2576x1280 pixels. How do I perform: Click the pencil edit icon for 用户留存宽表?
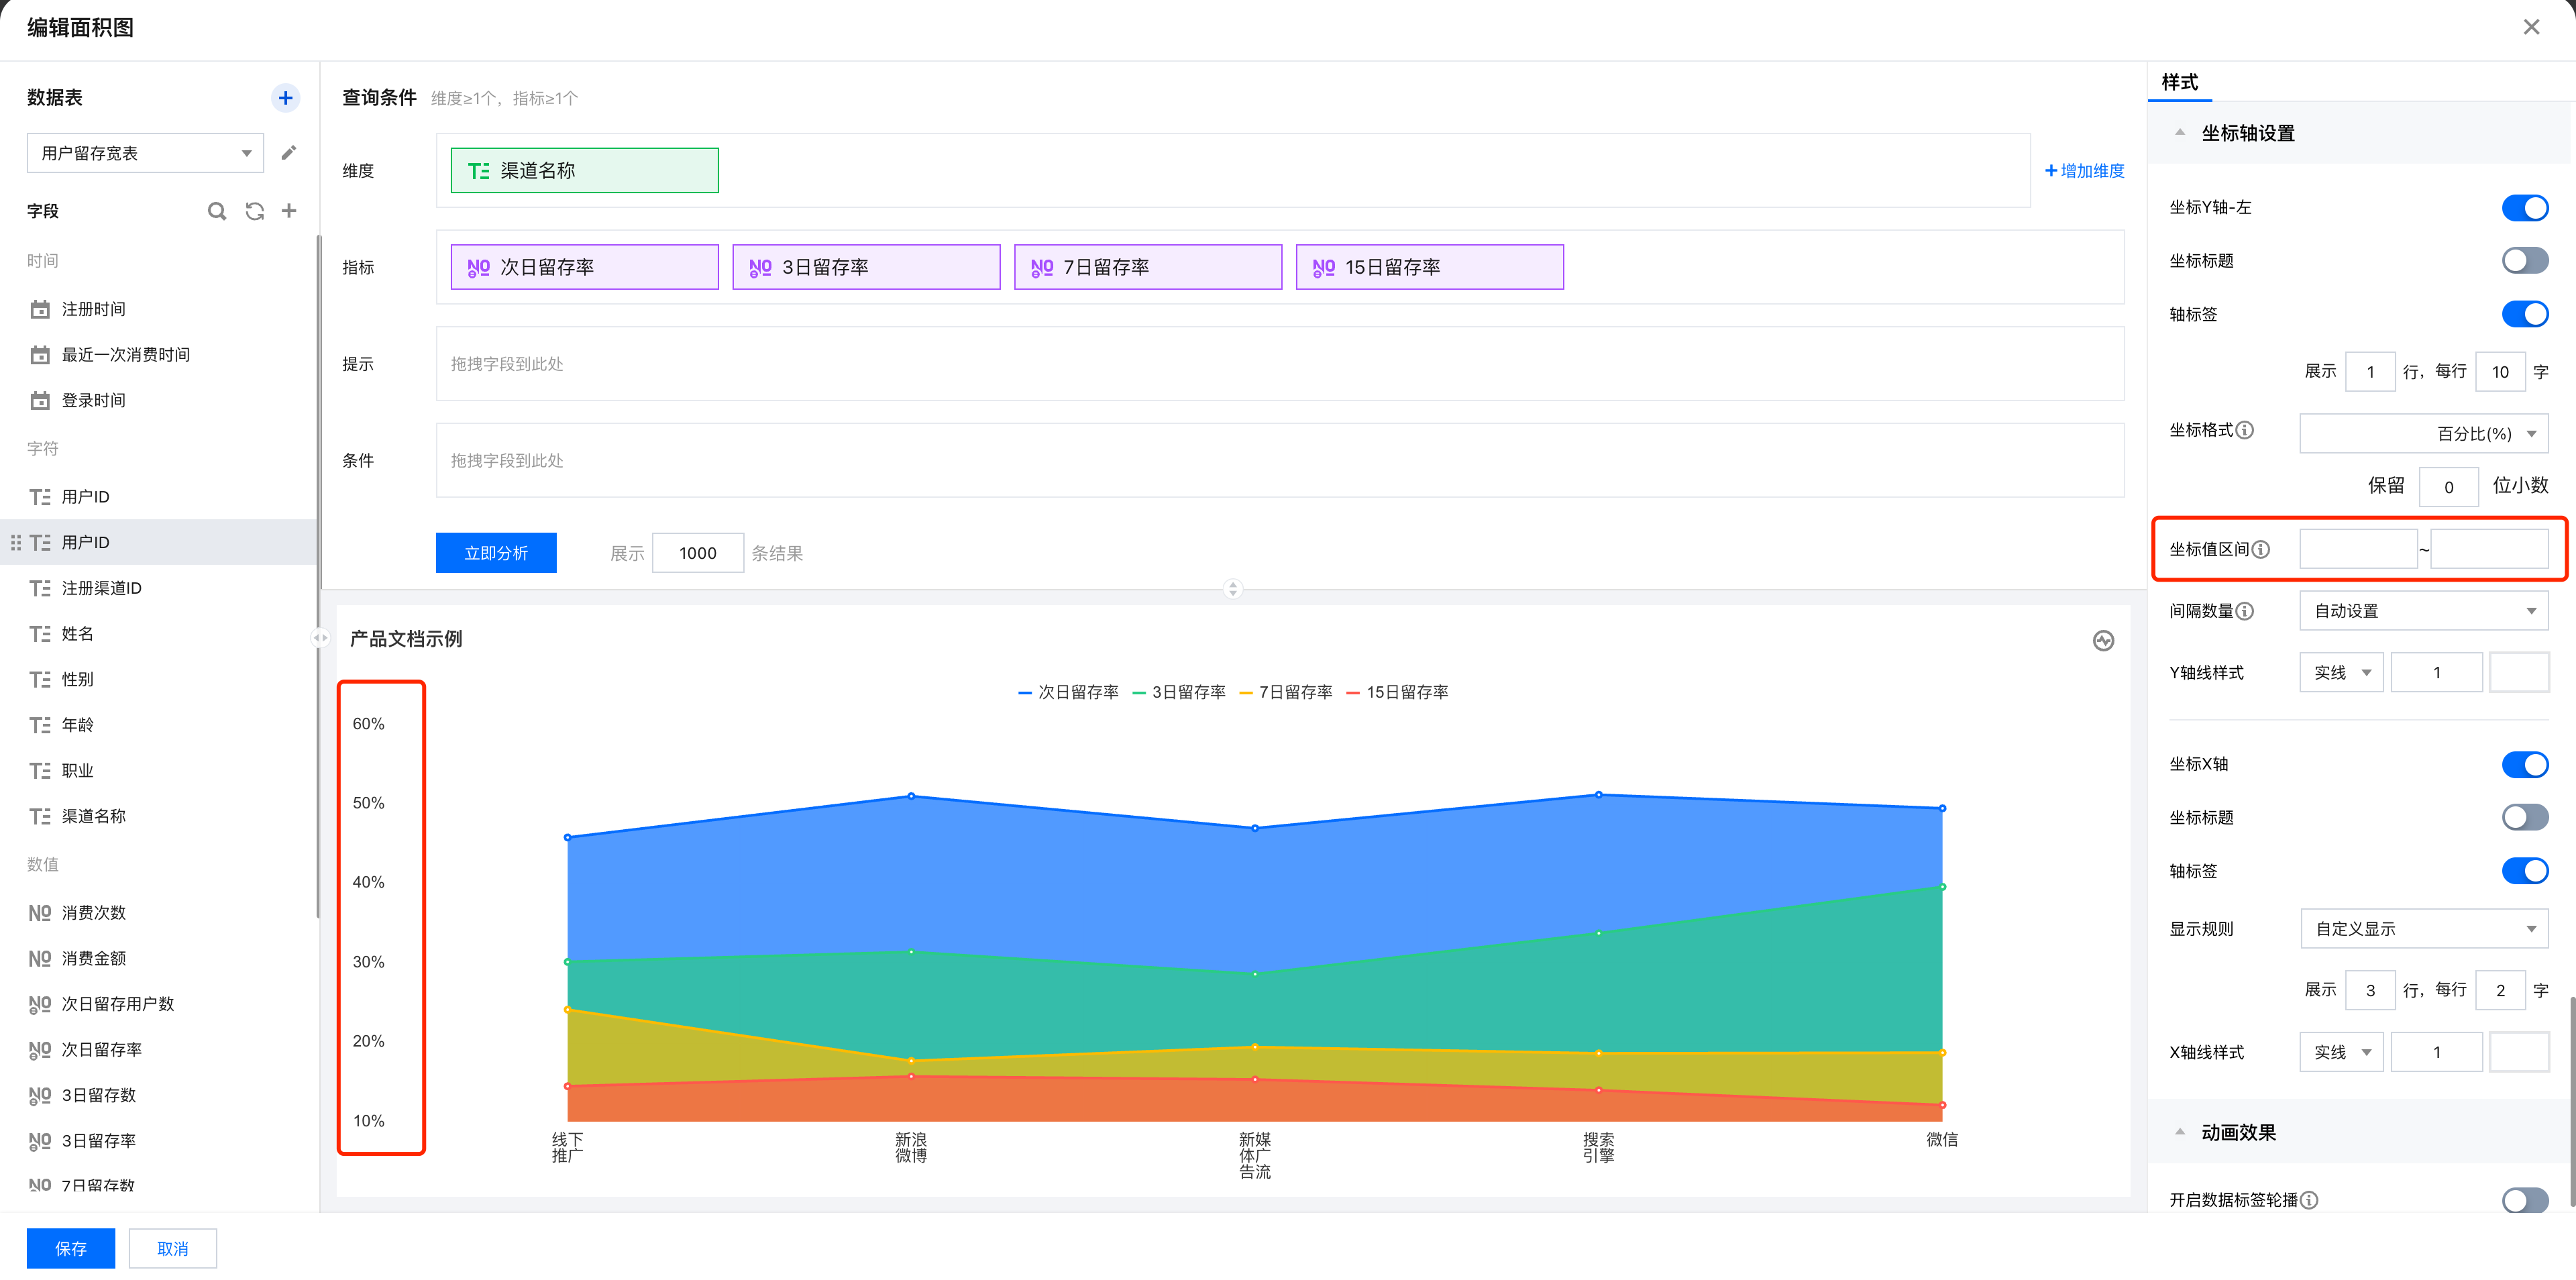(289, 153)
